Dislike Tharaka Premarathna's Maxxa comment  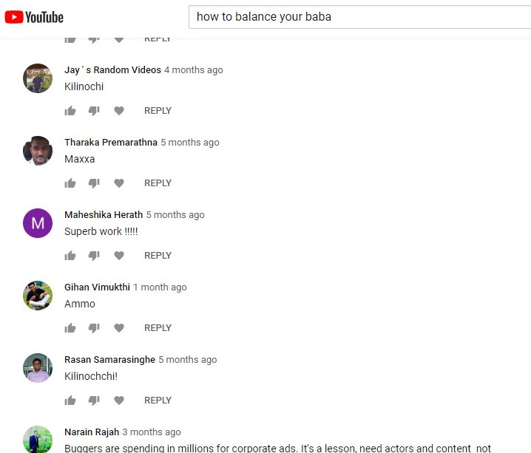click(x=94, y=183)
